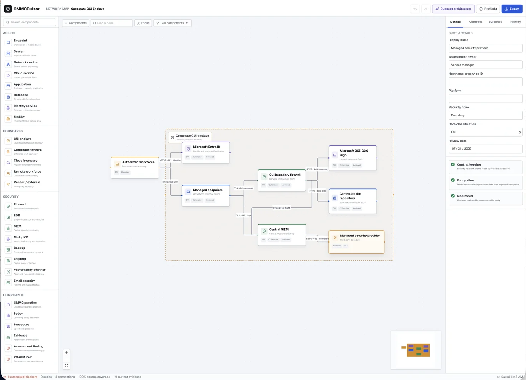Screen dimensions: 526x380
Task: Open the Details tab
Action: (x=455, y=22)
